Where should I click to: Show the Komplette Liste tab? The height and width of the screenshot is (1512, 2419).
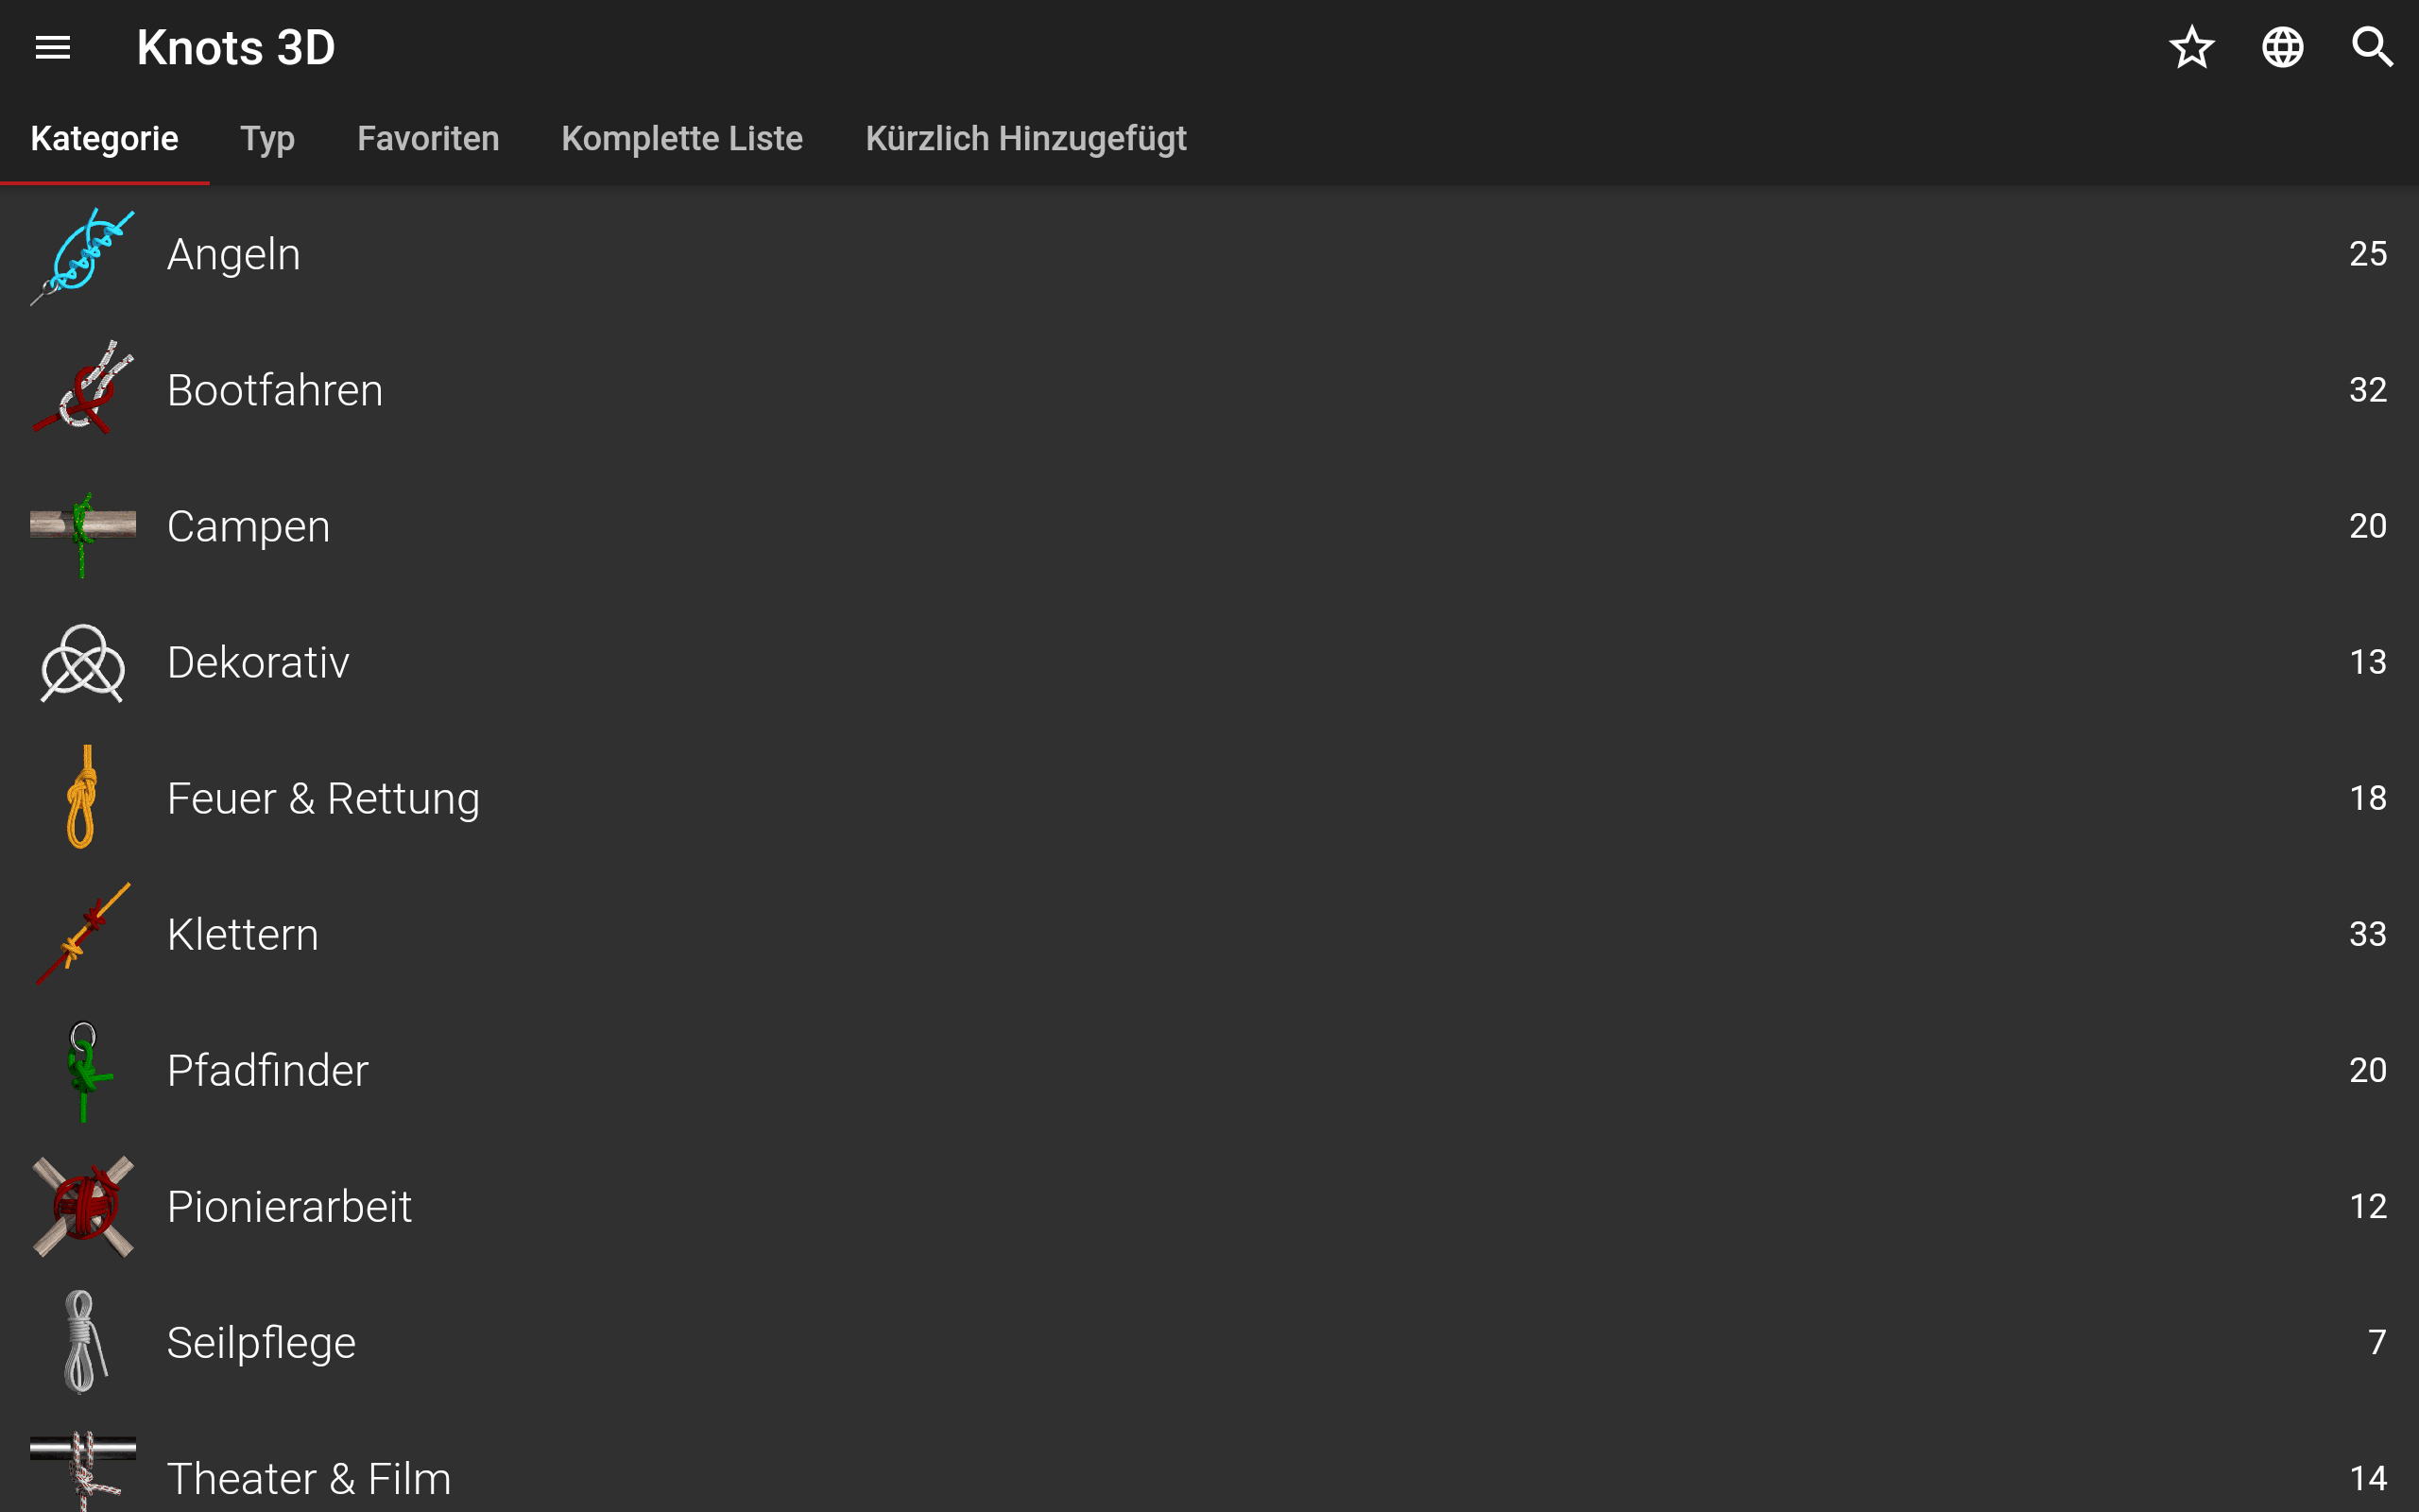point(681,138)
